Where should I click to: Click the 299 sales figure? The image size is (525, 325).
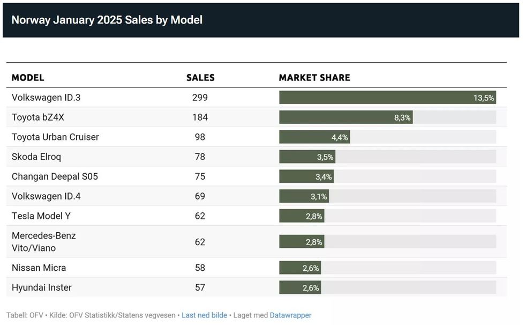tap(200, 98)
